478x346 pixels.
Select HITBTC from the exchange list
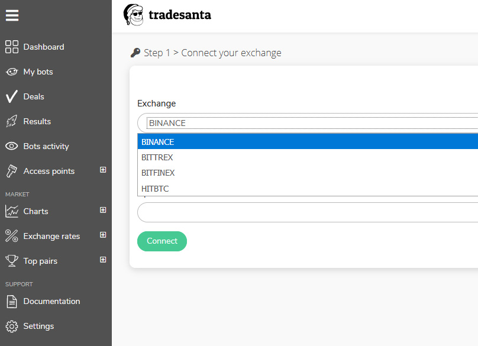(x=308, y=189)
